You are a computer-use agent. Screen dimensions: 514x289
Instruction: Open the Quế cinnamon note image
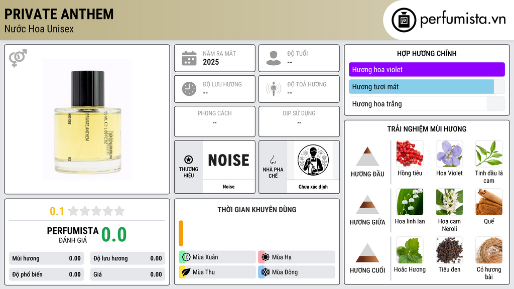489,202
